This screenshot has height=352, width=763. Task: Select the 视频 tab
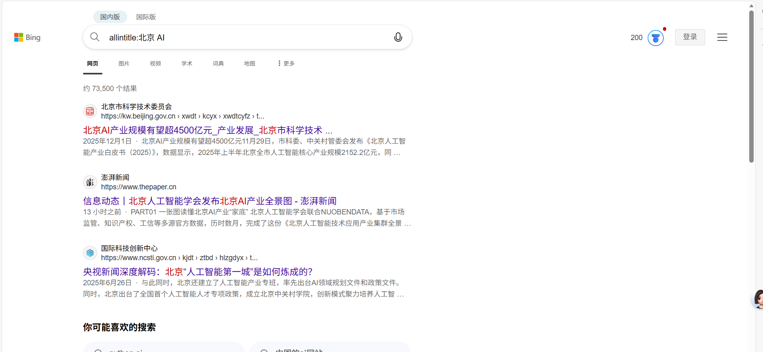pos(156,63)
